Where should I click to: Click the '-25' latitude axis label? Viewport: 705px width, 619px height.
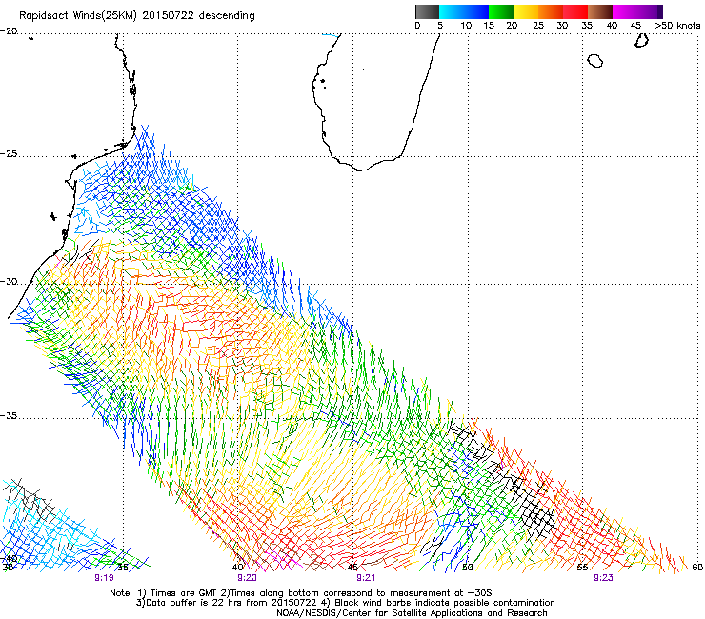tap(9, 154)
